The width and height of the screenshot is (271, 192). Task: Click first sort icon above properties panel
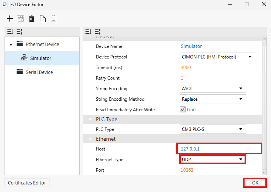88,32
